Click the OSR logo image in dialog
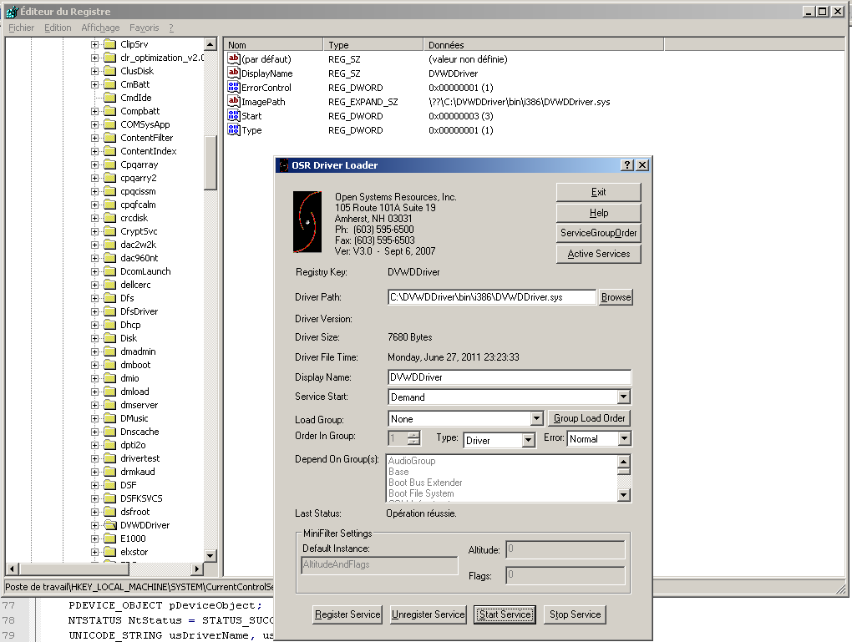The image size is (852, 642). point(307,221)
